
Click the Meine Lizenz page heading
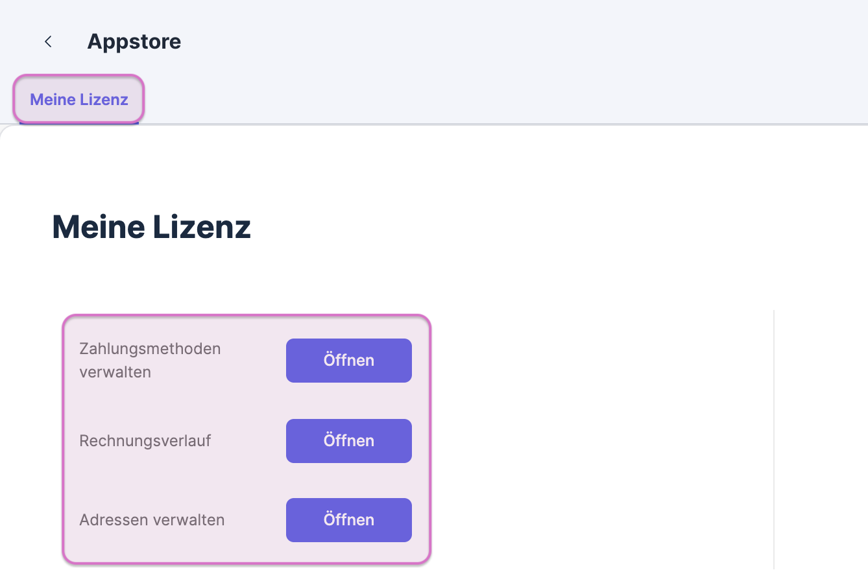tap(151, 227)
